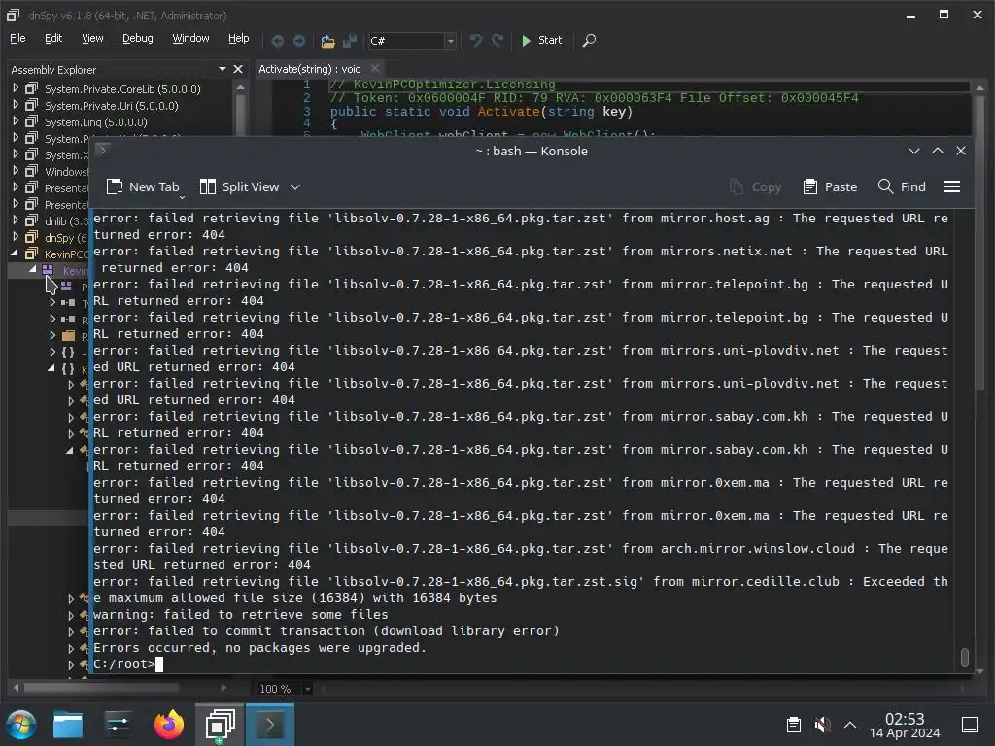Screen dimensions: 995x746
Task: Click Paste in Konsole toolbar
Action: pyautogui.click(x=830, y=187)
